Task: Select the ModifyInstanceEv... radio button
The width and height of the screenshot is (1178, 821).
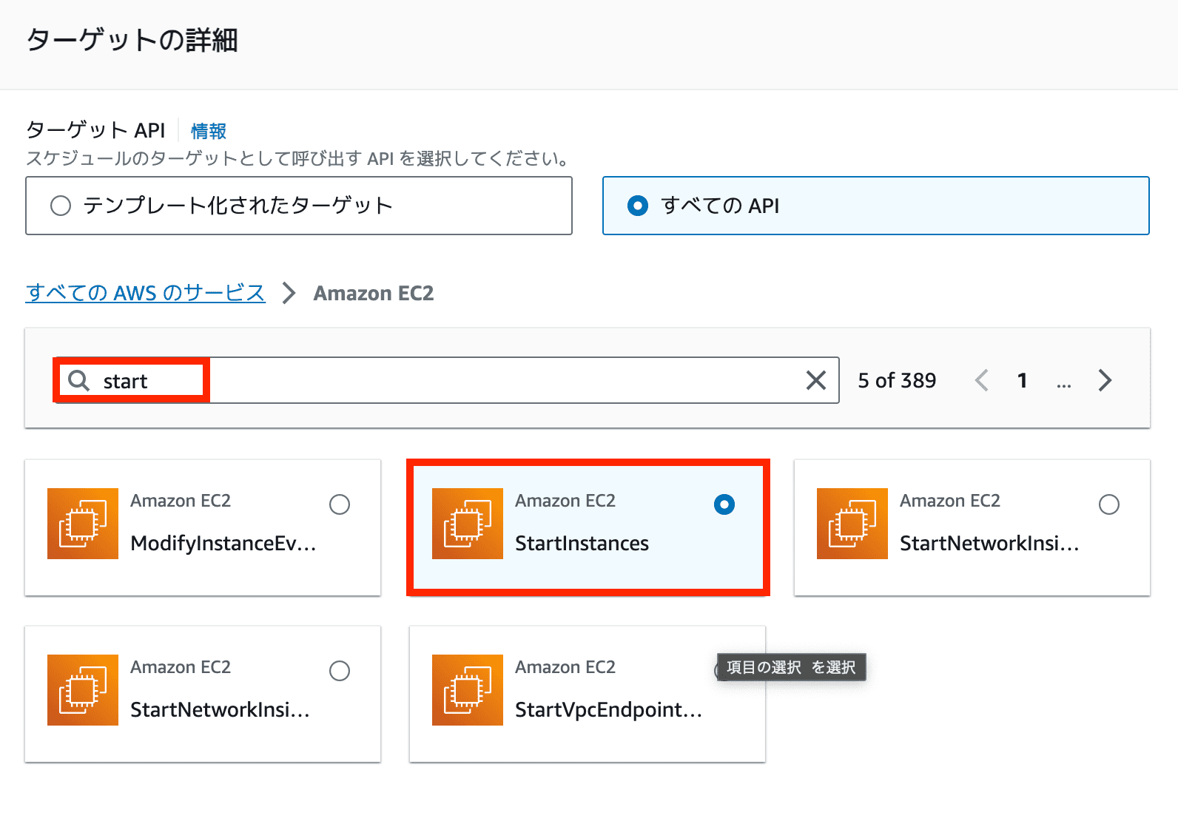Action: pos(340,504)
